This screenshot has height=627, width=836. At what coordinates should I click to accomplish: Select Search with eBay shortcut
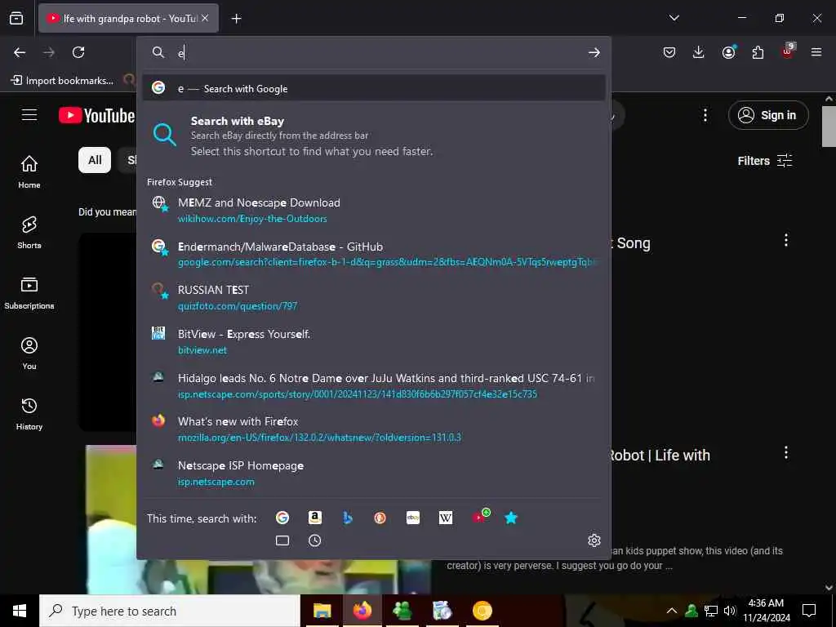[x=374, y=136]
